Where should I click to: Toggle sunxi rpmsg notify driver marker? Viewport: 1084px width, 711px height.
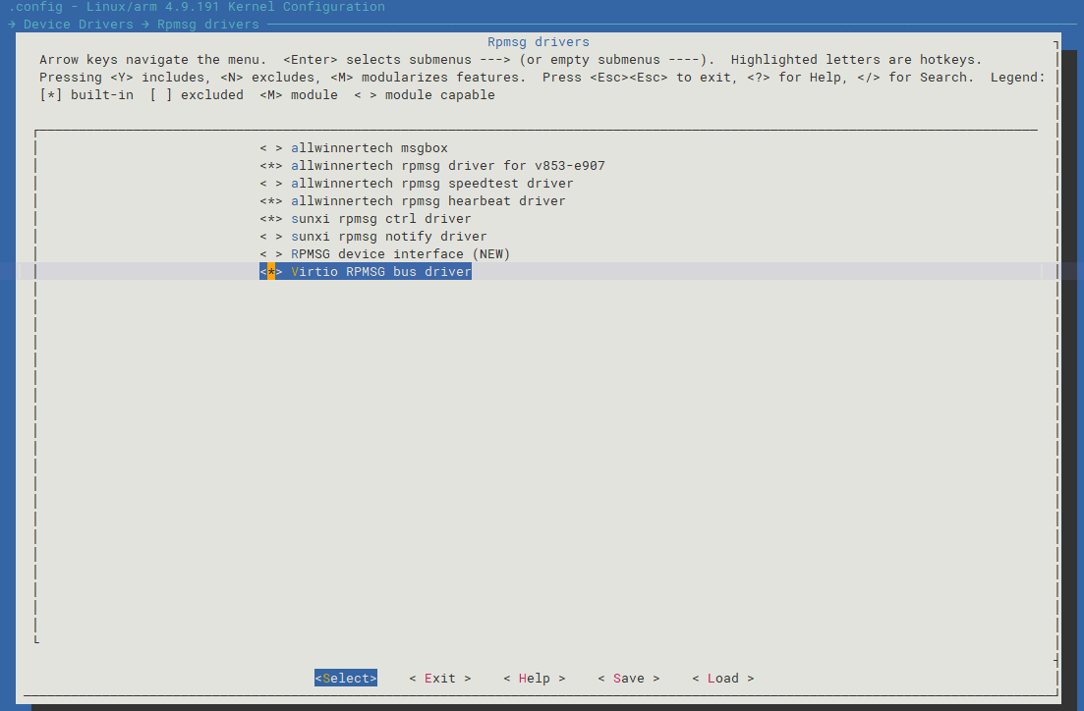(271, 237)
